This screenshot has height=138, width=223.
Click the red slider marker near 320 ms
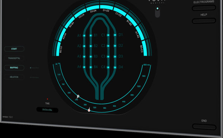click(x=89, y=110)
